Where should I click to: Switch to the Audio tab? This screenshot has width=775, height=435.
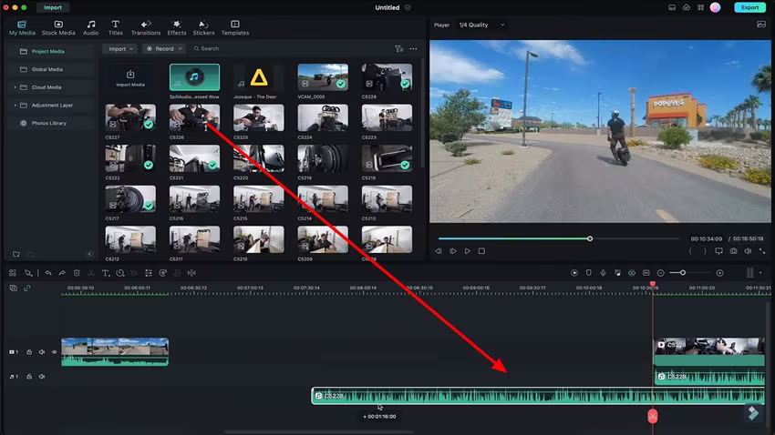(90, 27)
